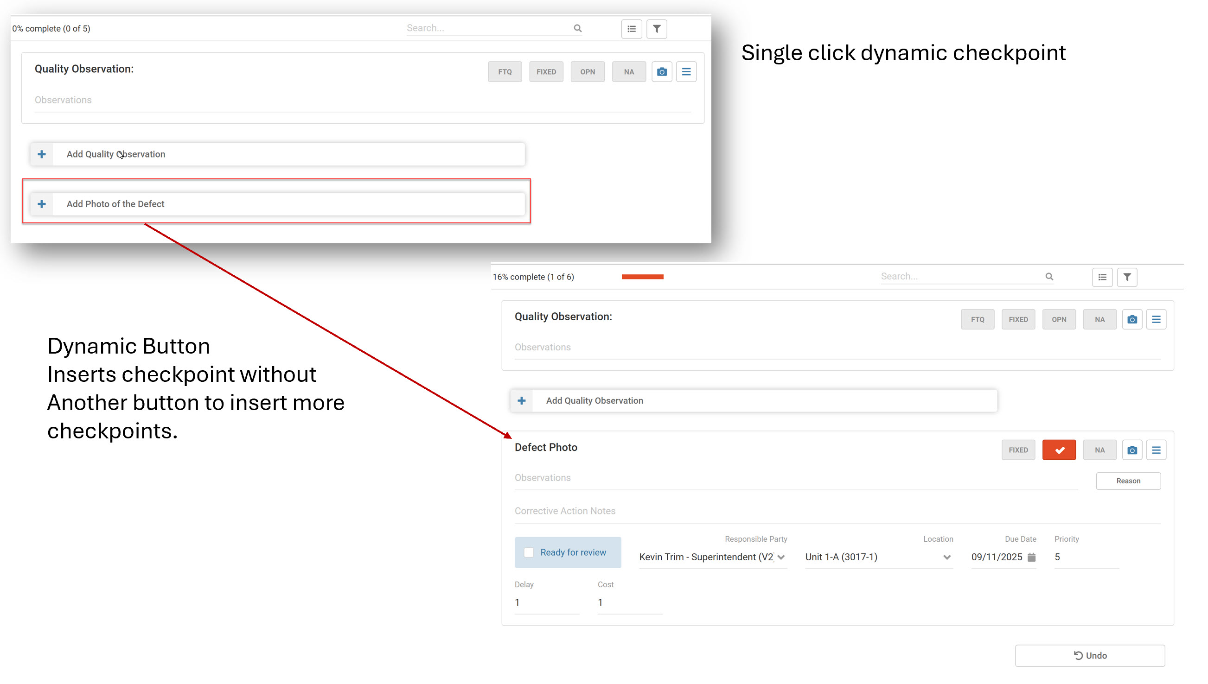Toggle FTQ status in top Quality Observation card
This screenshot has height=684, width=1208.
pyautogui.click(x=505, y=72)
